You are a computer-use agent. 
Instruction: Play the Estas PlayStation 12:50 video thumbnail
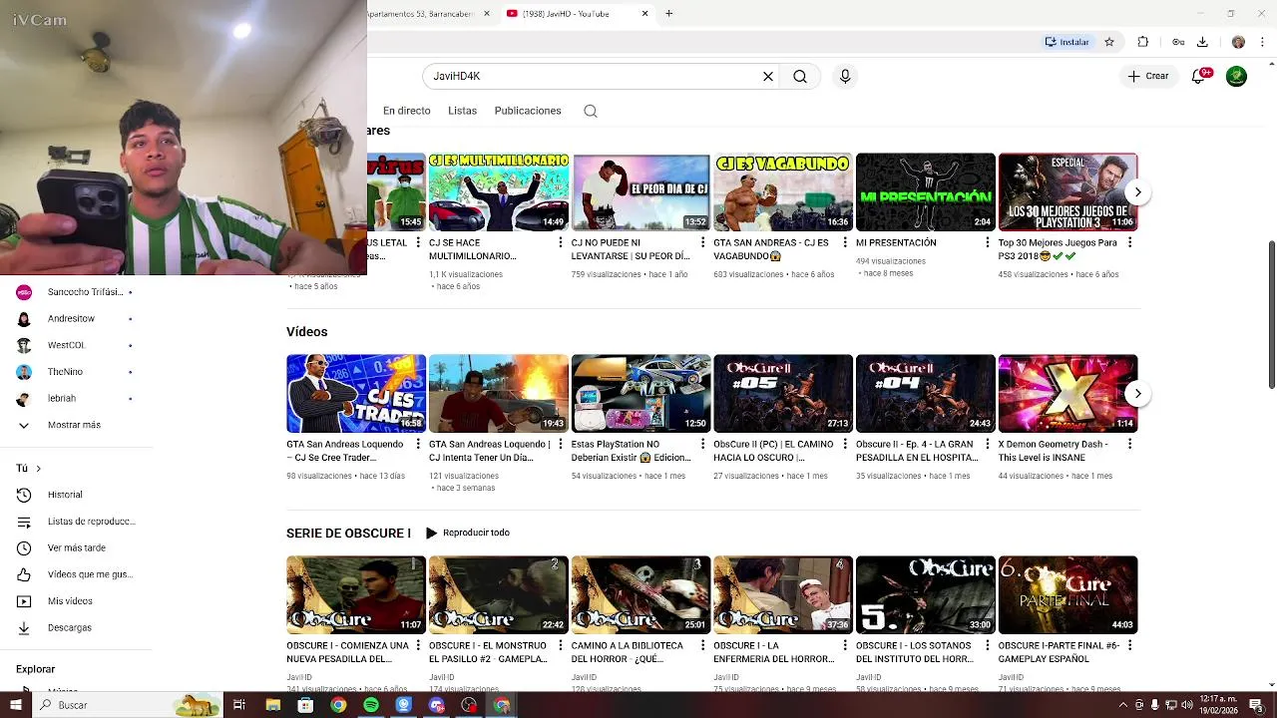point(640,394)
